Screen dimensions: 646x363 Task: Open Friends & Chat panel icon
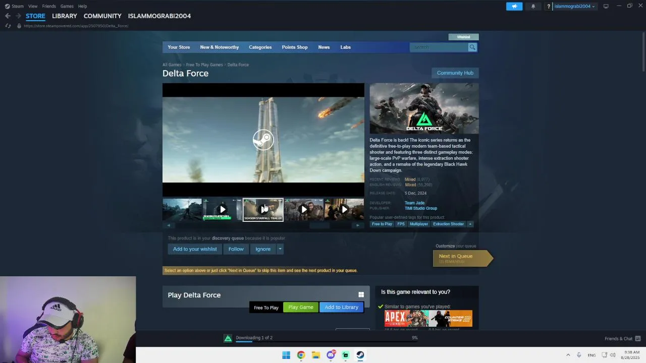click(638, 338)
